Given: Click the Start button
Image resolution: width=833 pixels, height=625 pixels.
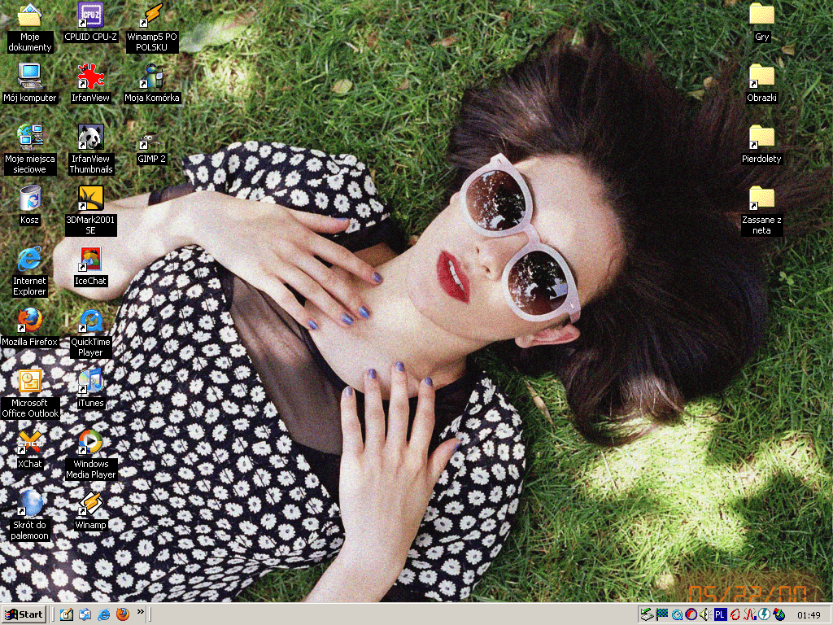Looking at the screenshot, I should (24, 614).
